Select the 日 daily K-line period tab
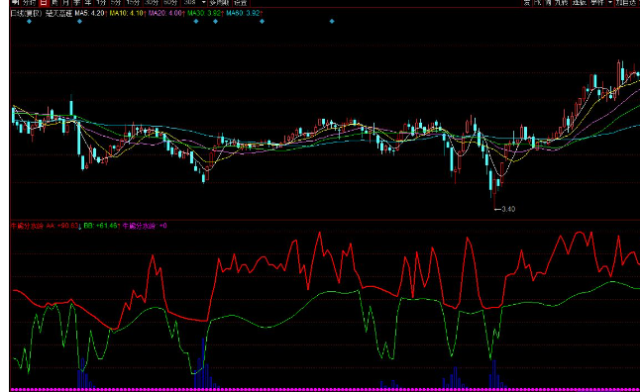Screen dimensions: 640x392 pos(44,3)
